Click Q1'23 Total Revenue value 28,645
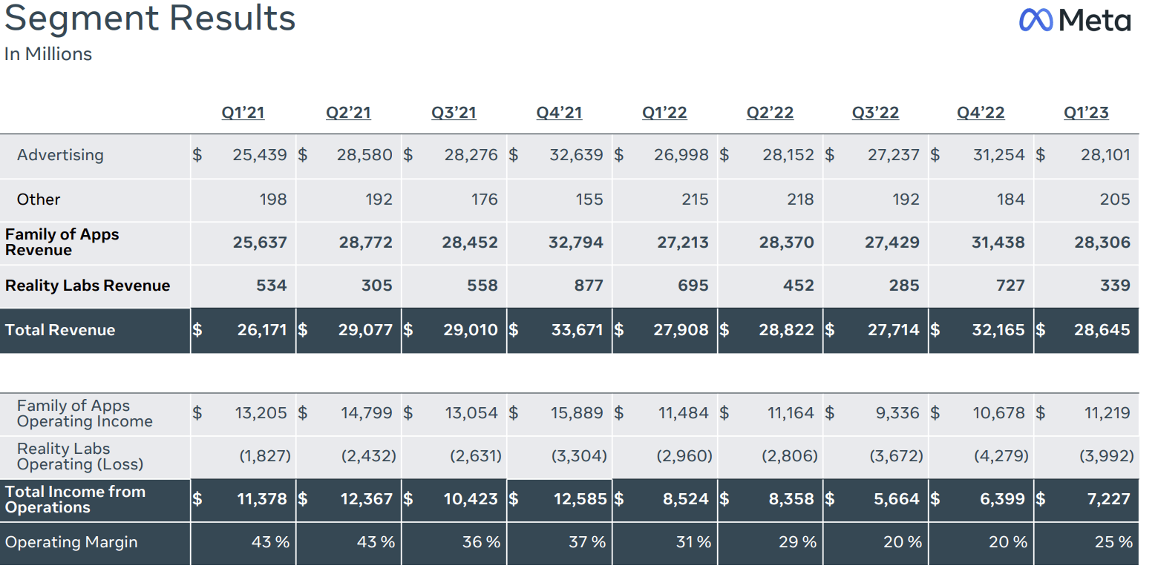Image resolution: width=1158 pixels, height=577 pixels. coord(1102,330)
